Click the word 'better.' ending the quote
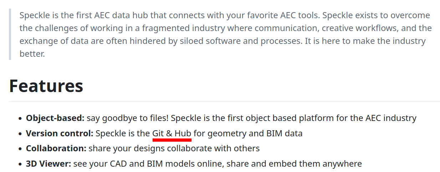This screenshot has height=172, width=440. click(32, 54)
